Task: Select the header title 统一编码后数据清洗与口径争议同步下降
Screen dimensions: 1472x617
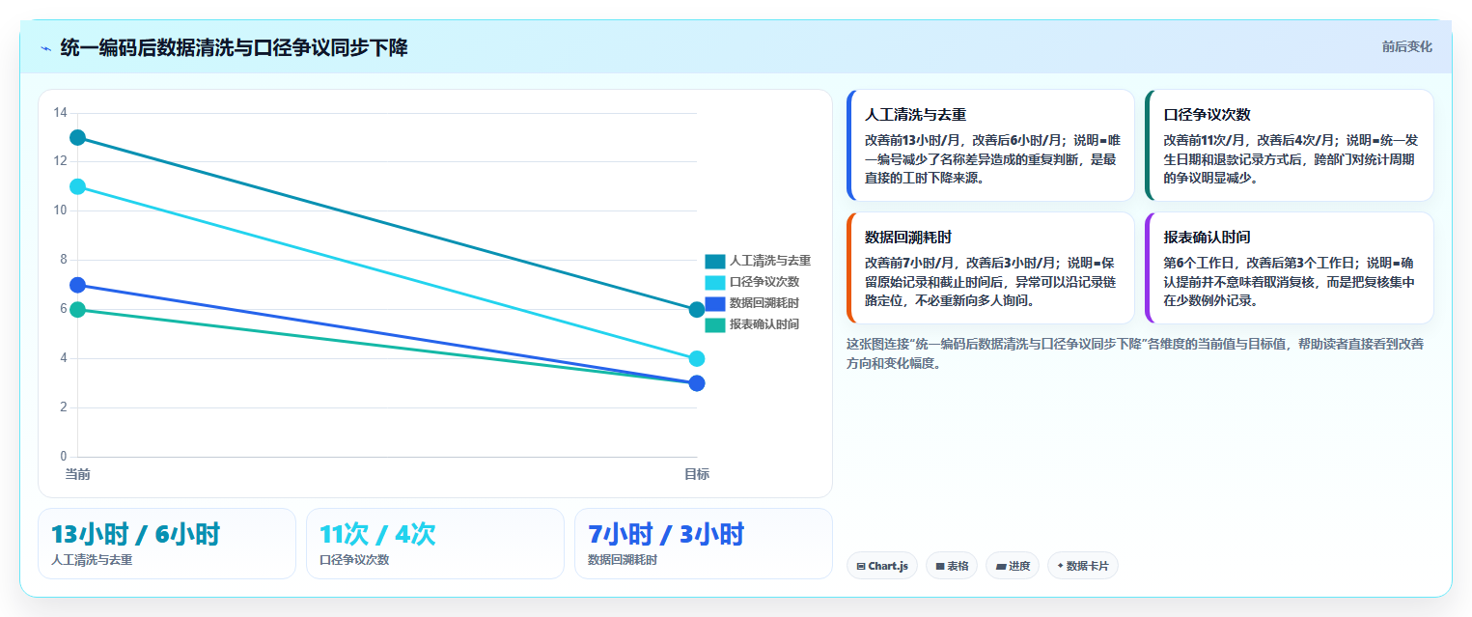Action: coord(234,47)
